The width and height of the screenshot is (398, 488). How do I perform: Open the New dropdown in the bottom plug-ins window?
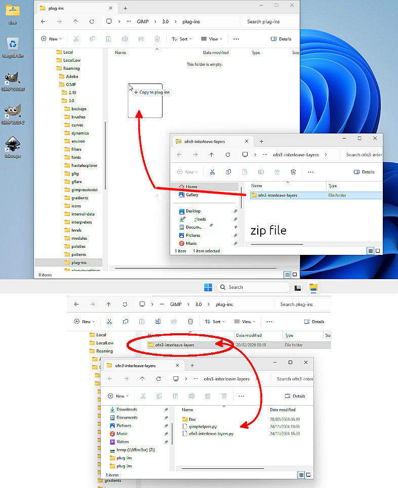[85, 322]
